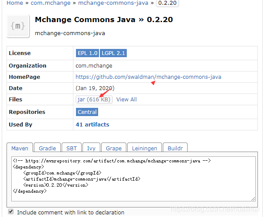Click the Repositories row label
Viewport: 264px width, 217px height.
(27, 112)
